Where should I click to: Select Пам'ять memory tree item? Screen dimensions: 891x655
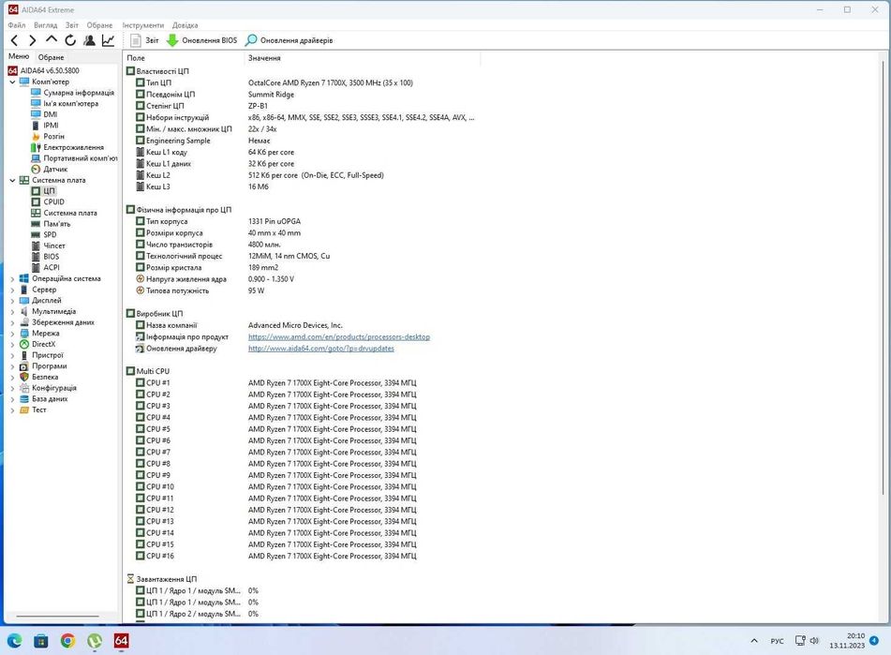coord(57,224)
